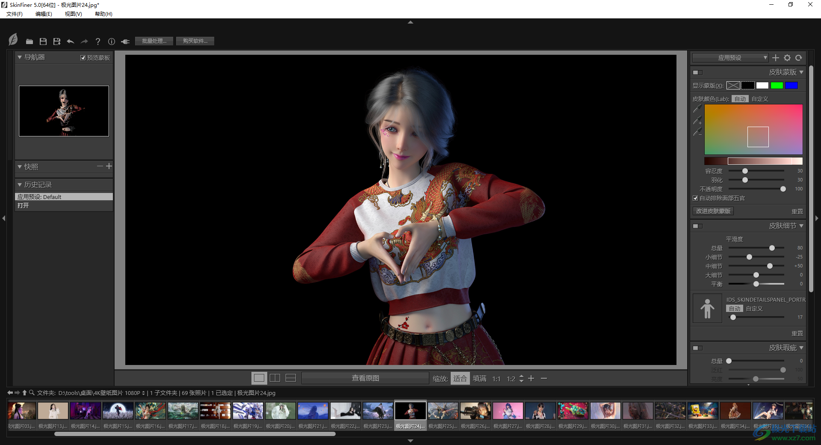Open preset settings via the gear icon

pyautogui.click(x=787, y=58)
